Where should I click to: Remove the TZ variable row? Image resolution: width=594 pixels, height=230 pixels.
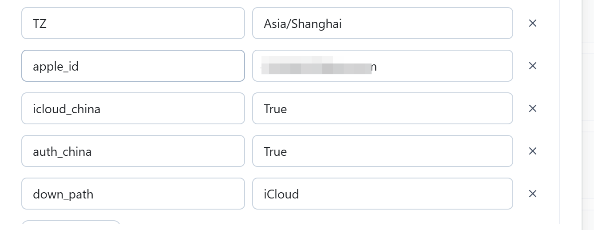tap(533, 23)
